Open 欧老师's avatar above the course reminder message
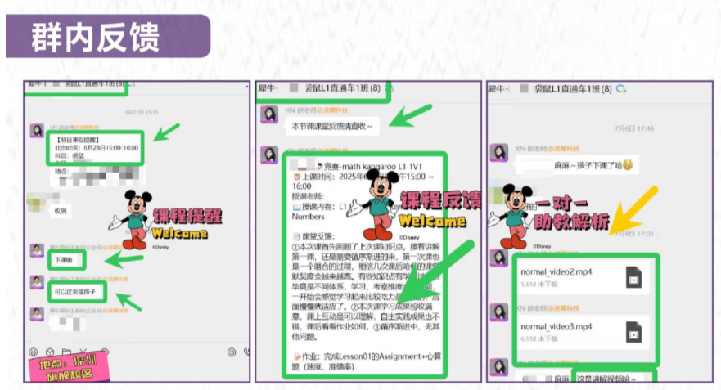This screenshot has width=721, height=390. point(37,130)
